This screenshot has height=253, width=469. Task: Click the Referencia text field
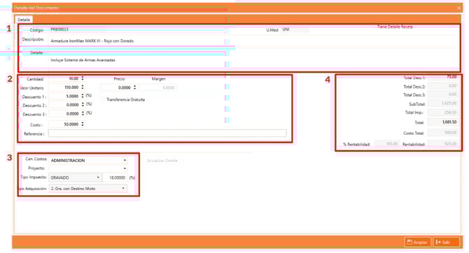click(167, 133)
